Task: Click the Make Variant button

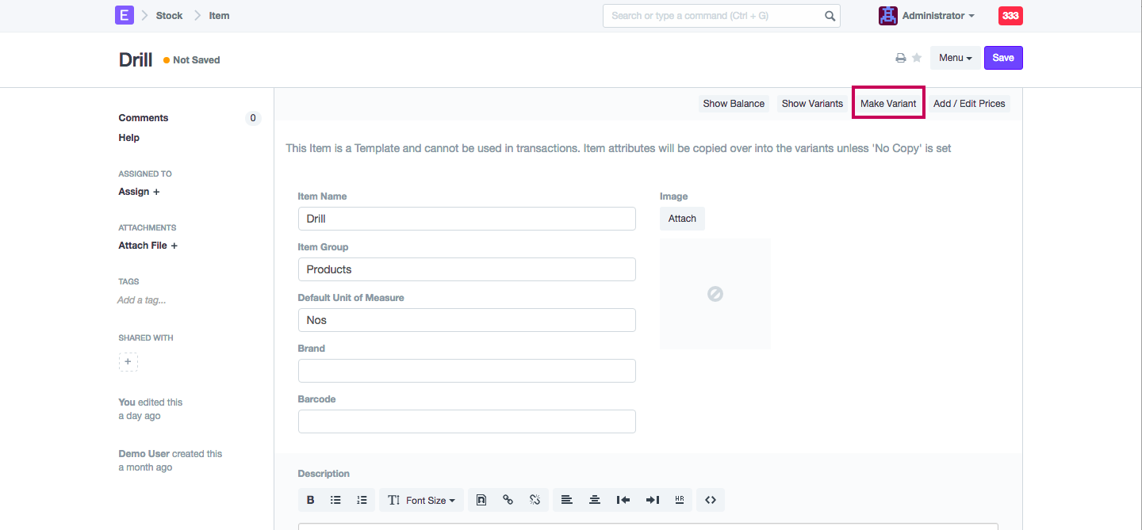Action: [x=888, y=104]
